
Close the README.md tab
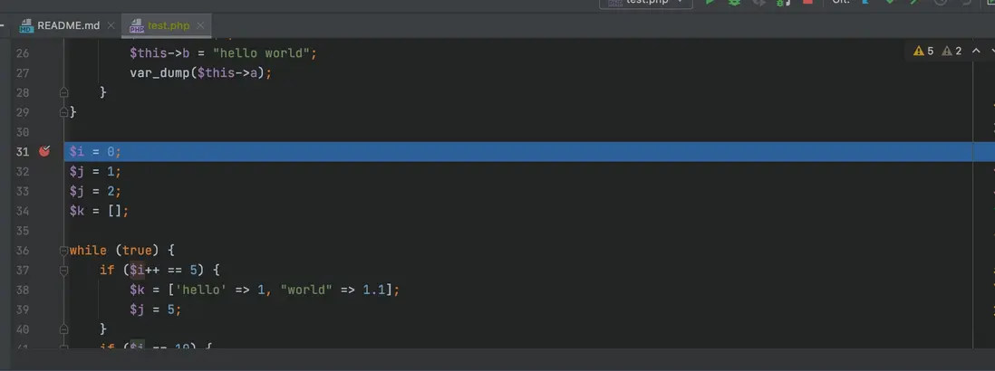(x=111, y=26)
